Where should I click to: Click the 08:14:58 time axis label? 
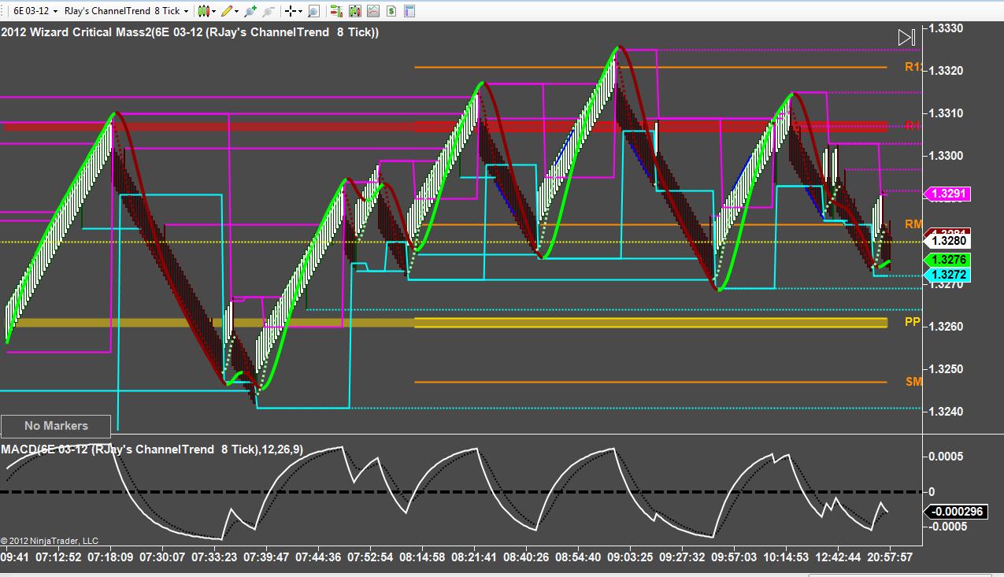point(422,557)
